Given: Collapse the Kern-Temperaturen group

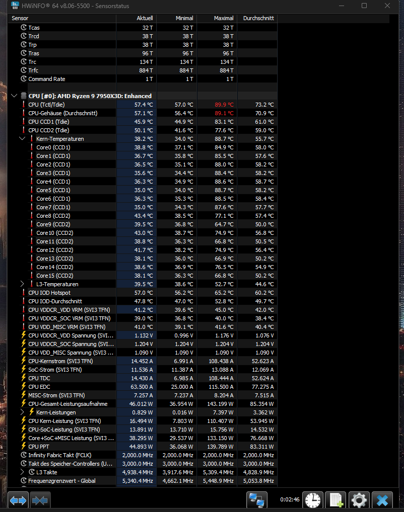Looking at the screenshot, I should click(22, 138).
